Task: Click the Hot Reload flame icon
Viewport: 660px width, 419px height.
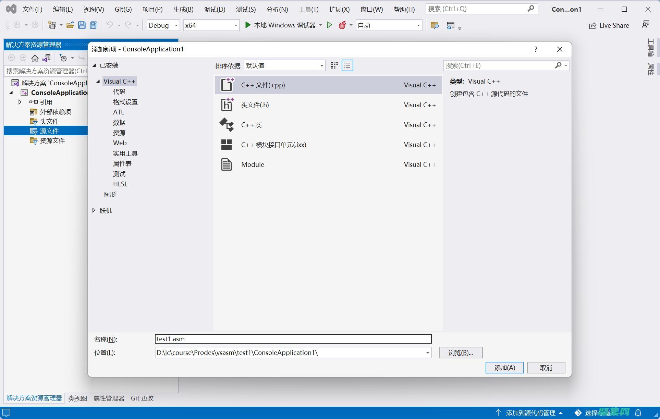Action: [x=342, y=25]
